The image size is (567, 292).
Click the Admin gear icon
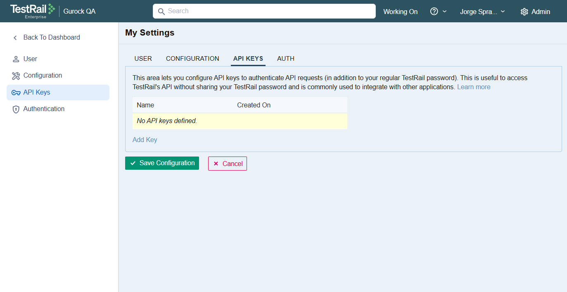[524, 12]
